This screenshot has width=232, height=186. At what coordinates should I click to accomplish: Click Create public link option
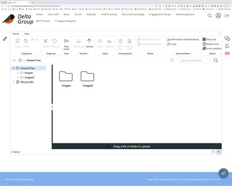pos(149,39)
